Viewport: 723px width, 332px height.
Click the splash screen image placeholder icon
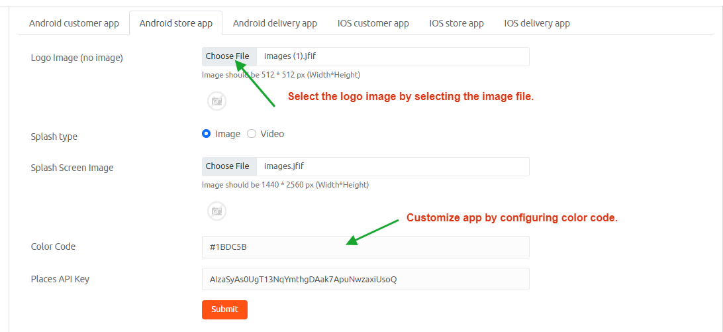(217, 211)
